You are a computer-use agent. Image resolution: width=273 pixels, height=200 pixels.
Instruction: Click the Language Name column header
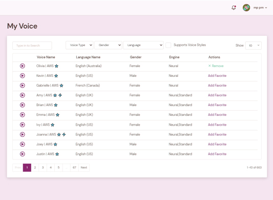point(88,57)
